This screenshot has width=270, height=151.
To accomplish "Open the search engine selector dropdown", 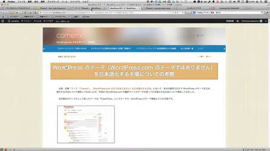I will 194,13.
